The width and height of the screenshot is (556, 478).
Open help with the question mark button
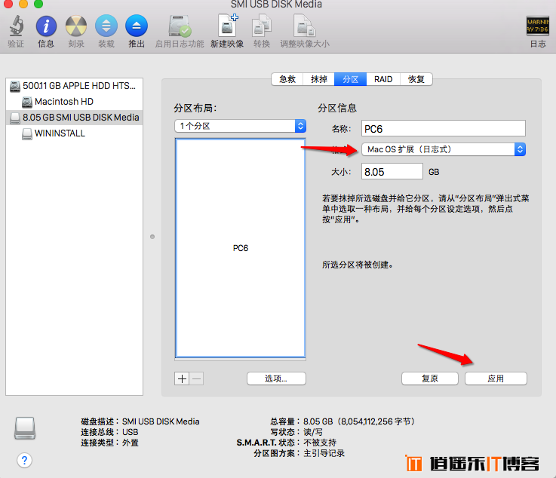point(24,460)
